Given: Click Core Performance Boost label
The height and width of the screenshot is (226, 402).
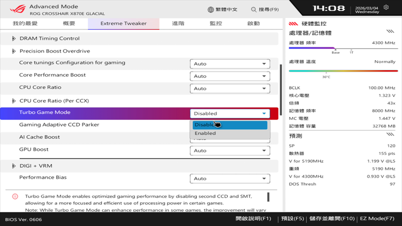Looking at the screenshot, I should pyautogui.click(x=52, y=75).
